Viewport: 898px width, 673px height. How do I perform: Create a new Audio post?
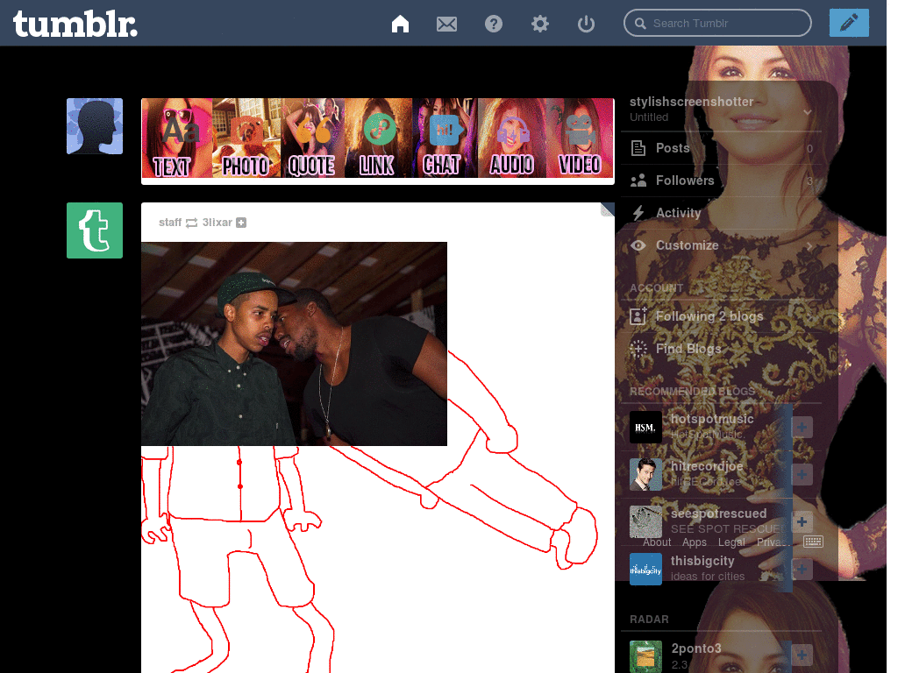[x=512, y=138]
